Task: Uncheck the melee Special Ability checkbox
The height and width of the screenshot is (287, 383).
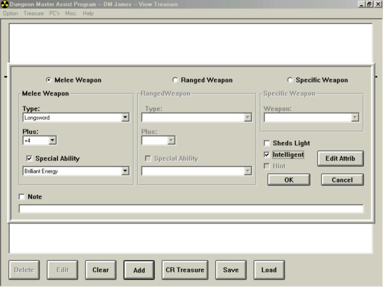Action: pos(29,159)
